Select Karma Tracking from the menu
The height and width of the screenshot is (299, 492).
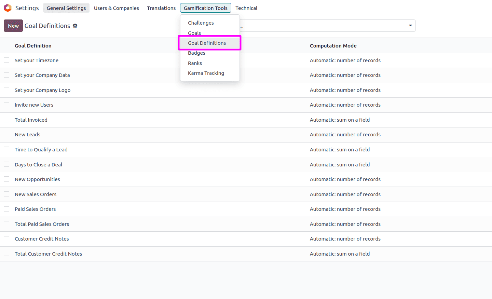point(206,73)
